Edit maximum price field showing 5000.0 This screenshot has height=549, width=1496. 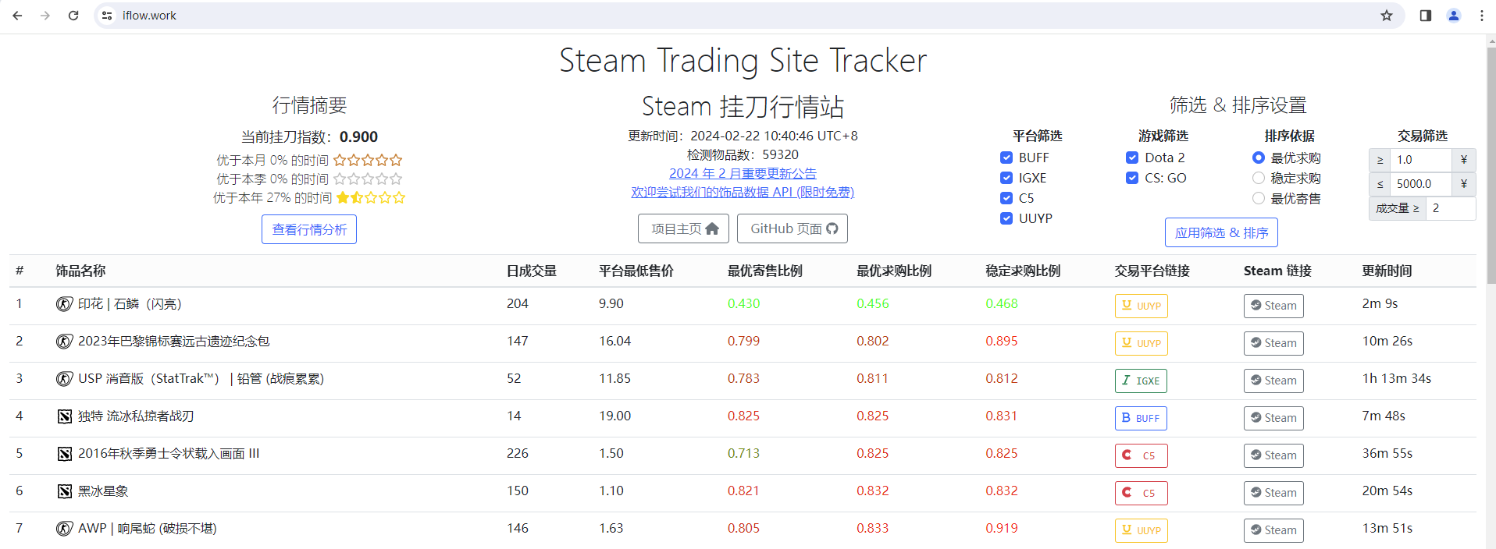point(1420,184)
